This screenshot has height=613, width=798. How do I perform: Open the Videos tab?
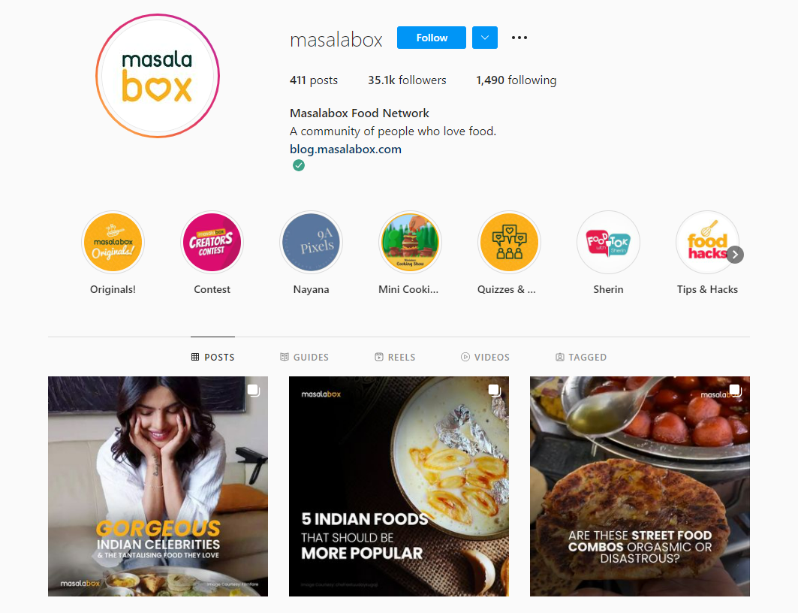tap(485, 357)
